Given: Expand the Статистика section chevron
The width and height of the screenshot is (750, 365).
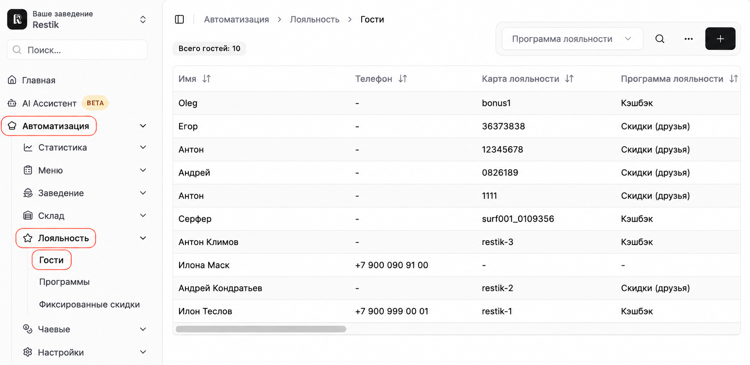Looking at the screenshot, I should 143,147.
